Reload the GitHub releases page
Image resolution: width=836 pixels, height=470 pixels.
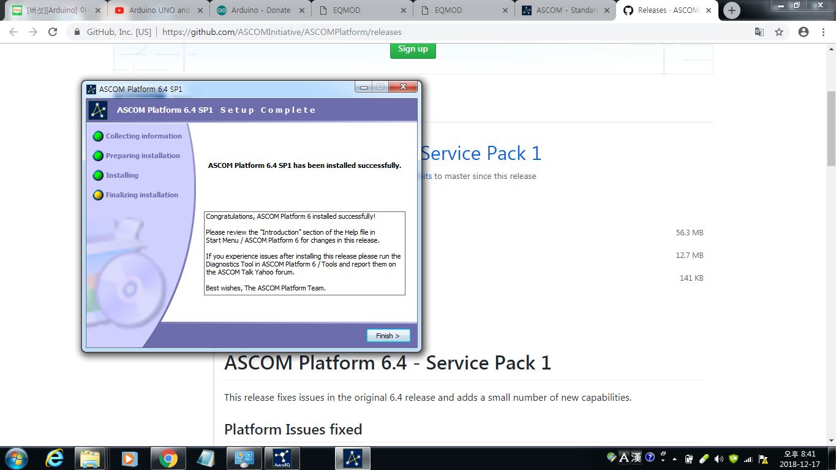point(53,32)
